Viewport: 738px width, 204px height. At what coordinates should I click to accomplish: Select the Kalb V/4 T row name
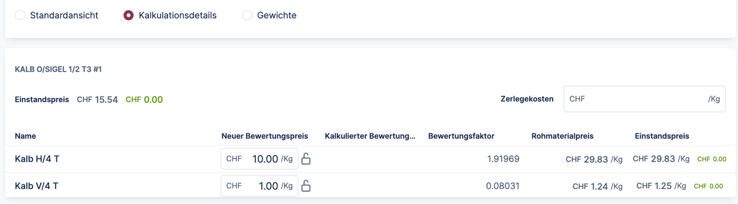37,186
